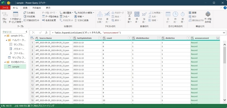
Task: Click Count Rows (行数のカウント)
Action: 31,20
